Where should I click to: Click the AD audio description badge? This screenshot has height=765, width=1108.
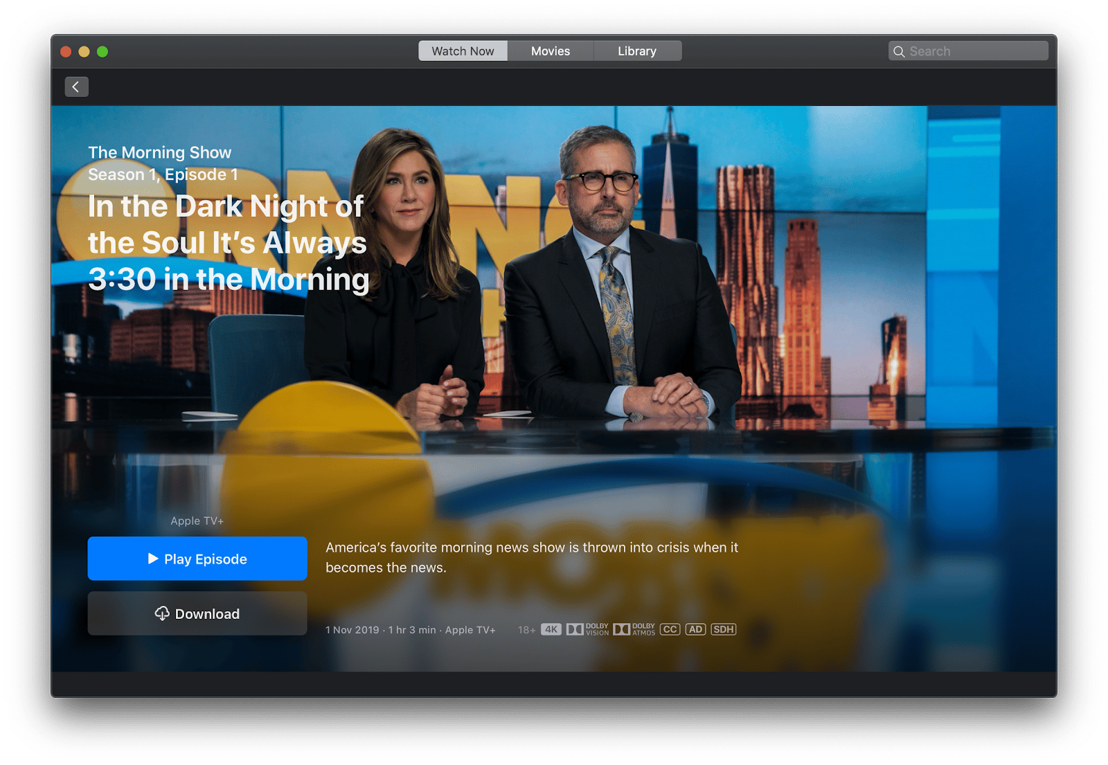[695, 629]
